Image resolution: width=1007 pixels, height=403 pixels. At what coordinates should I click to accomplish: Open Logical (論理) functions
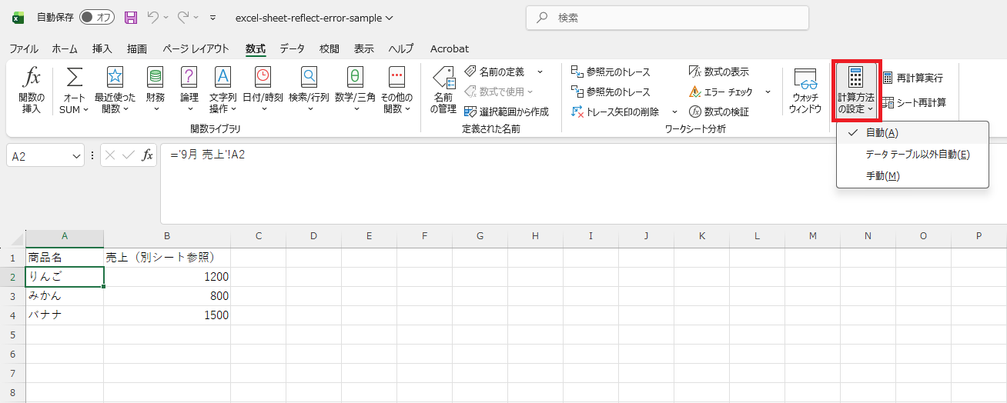pyautogui.click(x=189, y=90)
